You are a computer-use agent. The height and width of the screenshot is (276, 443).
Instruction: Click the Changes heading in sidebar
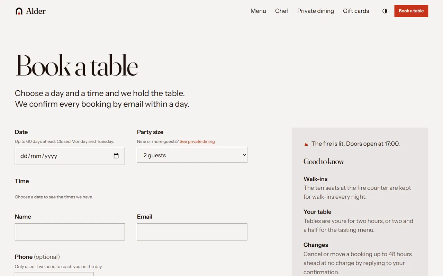coord(316,245)
